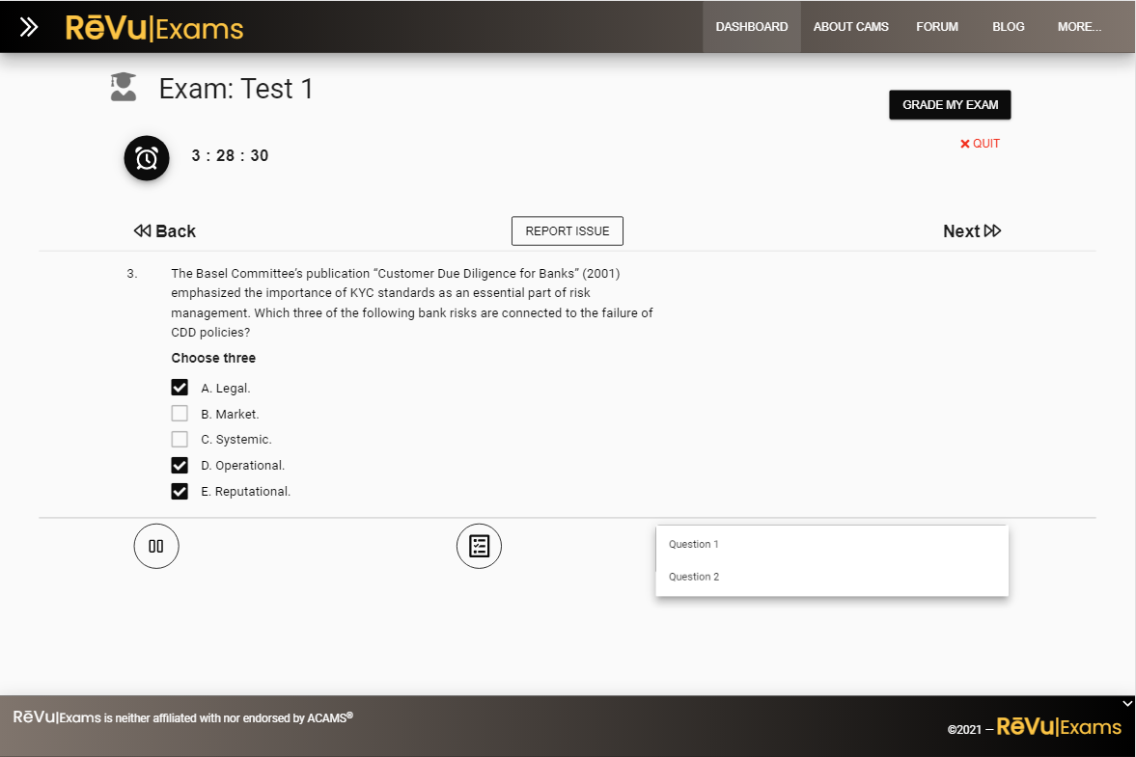Uncheck answer E. Reputational
The height and width of the screenshot is (757, 1136).
pos(180,492)
